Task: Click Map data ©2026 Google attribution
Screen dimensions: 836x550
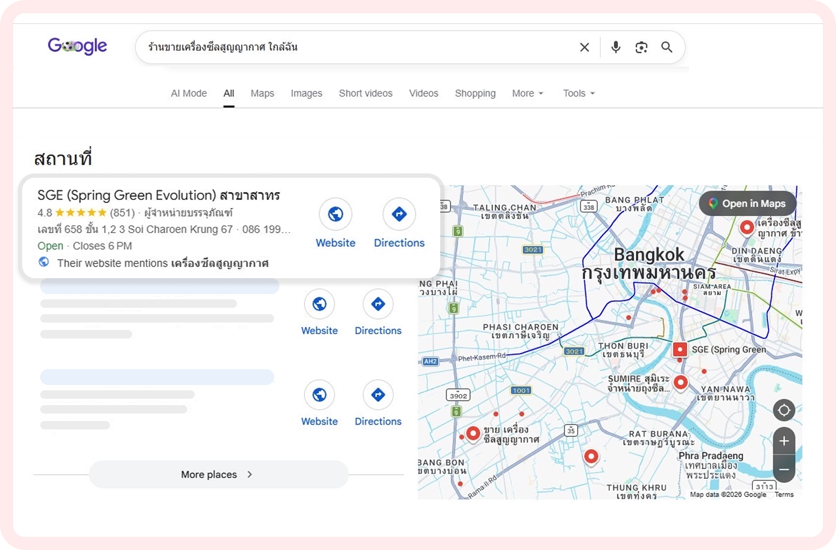Action: [728, 494]
